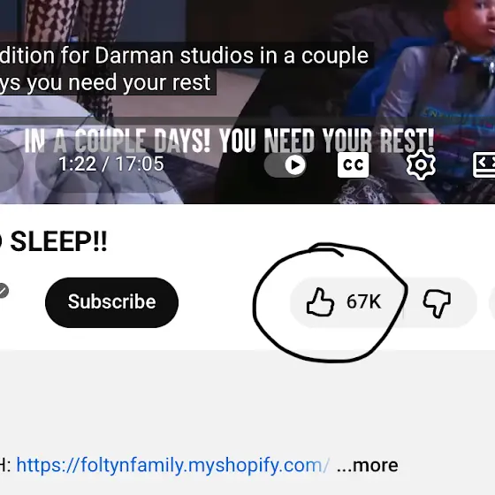Click the video title ending in SLEEP!!
The height and width of the screenshot is (495, 495).
coord(54,241)
